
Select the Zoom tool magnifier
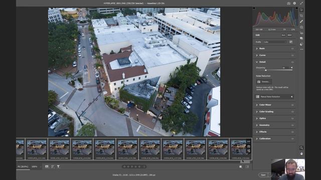[301, 148]
